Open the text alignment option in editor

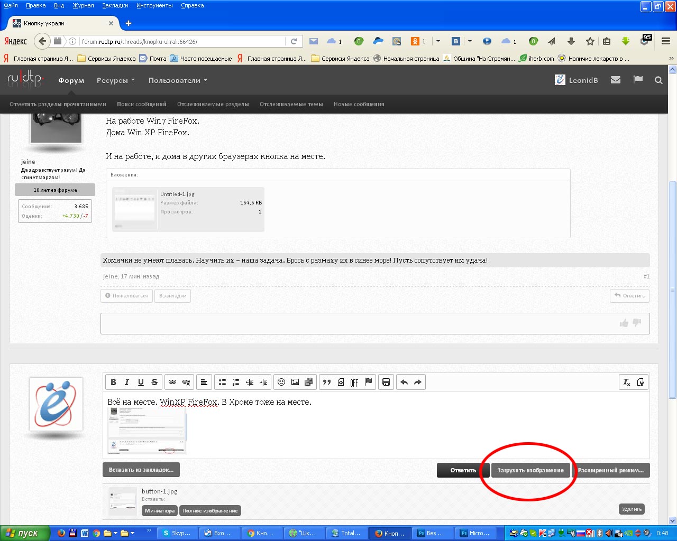click(204, 382)
